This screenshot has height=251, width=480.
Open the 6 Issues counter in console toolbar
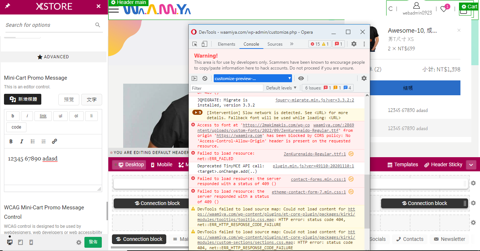pyautogui.click(x=328, y=88)
